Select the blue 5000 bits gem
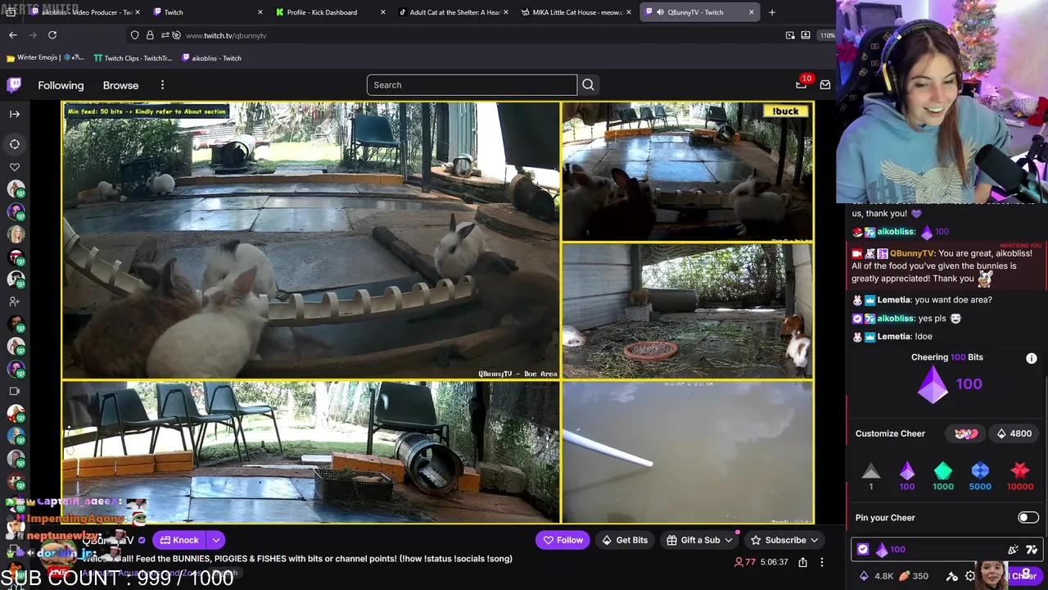 point(980,475)
